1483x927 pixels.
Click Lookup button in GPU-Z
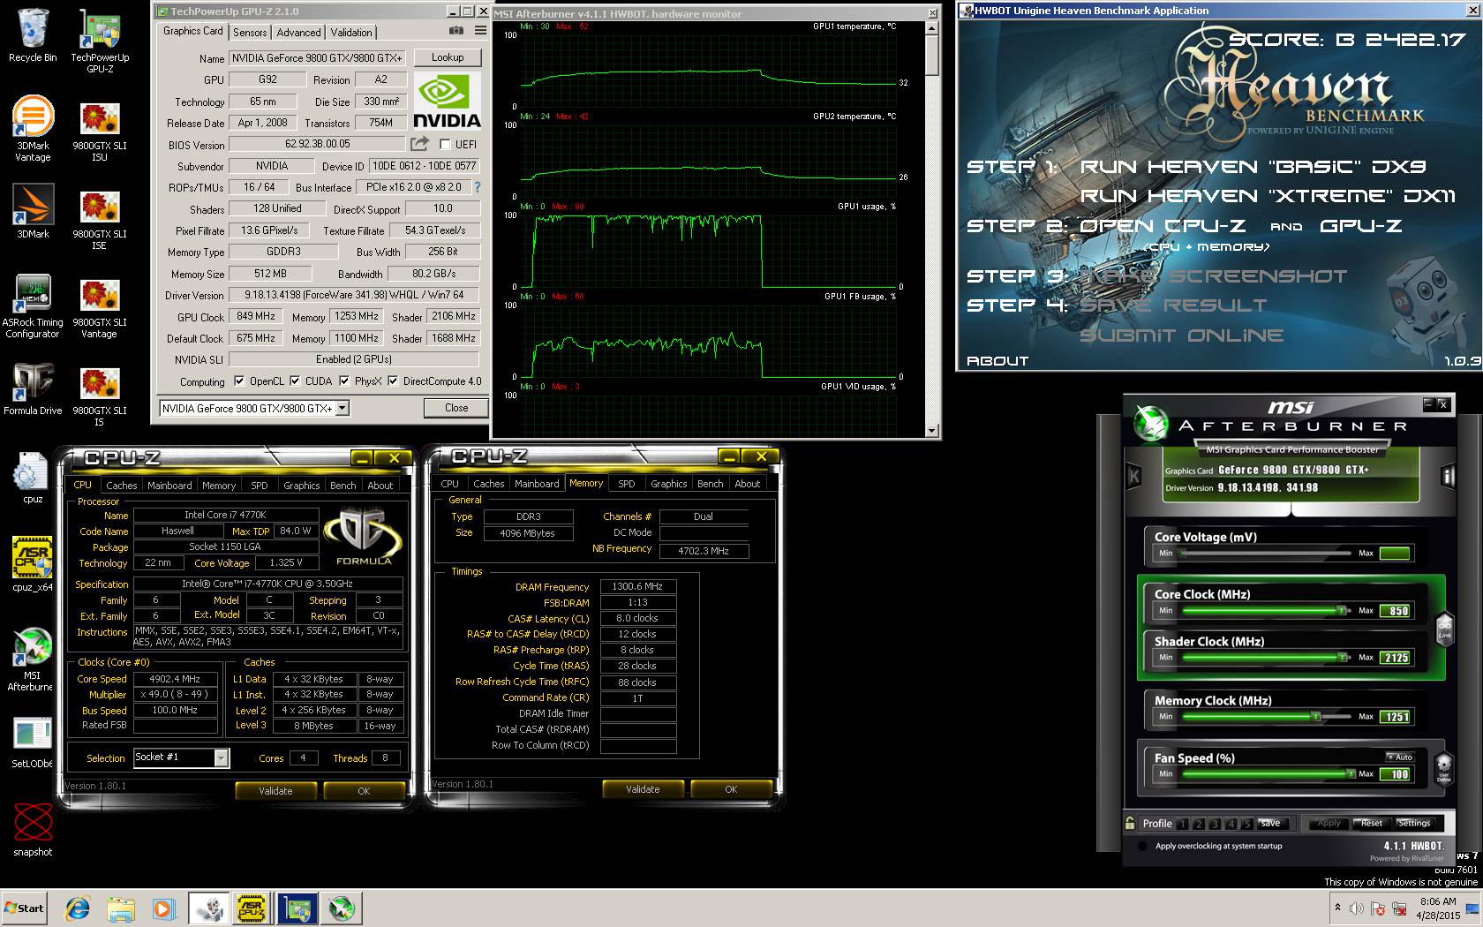pos(448,57)
